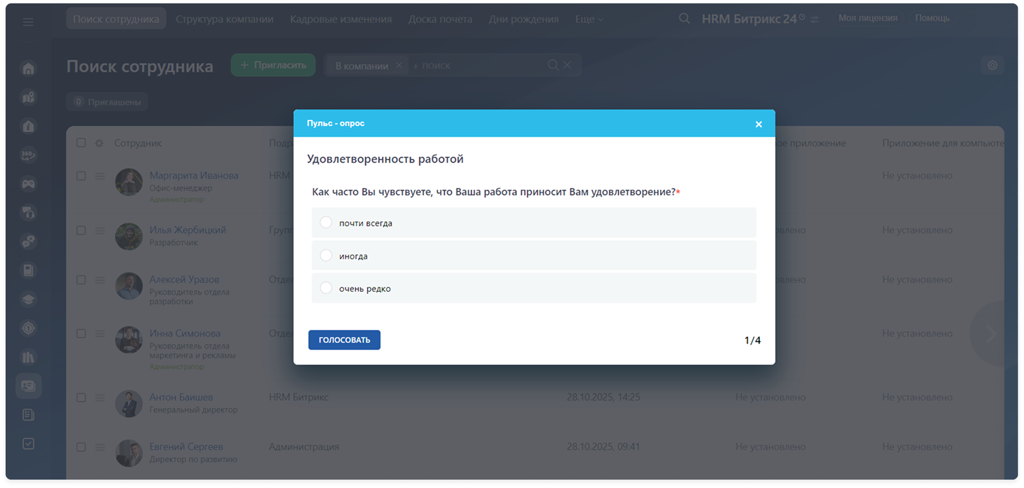Choose the "иногда" answer option
1024x488 pixels.
[326, 255]
